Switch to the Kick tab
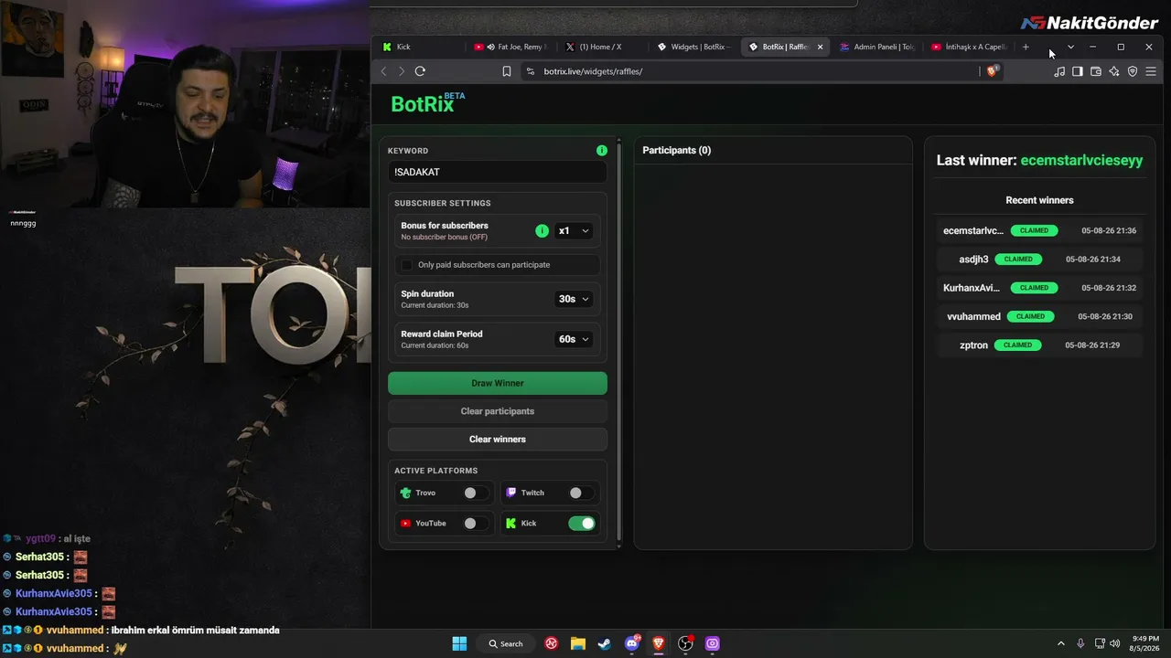Screen dimensions: 1171x658 [x=419, y=47]
